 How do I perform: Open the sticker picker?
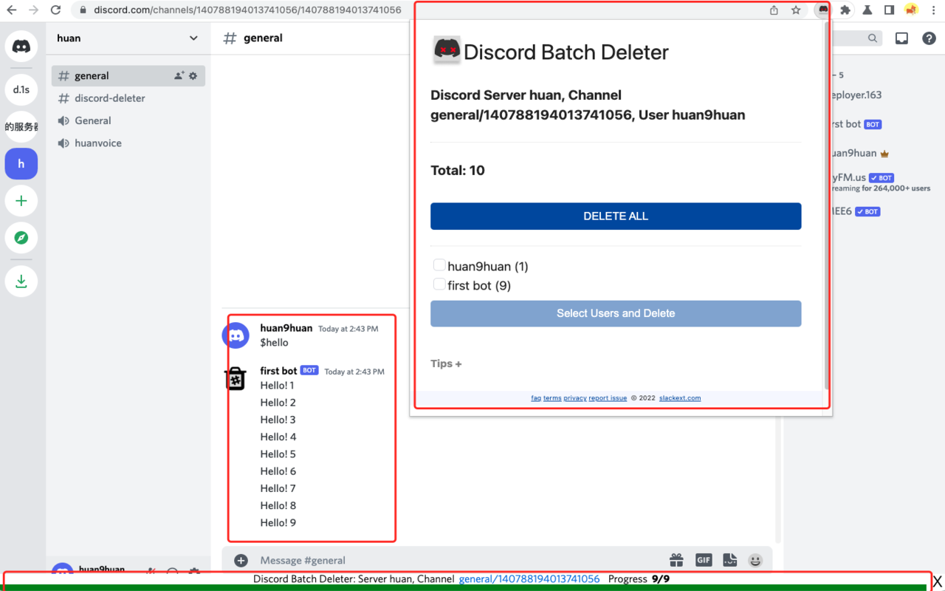pyautogui.click(x=729, y=560)
